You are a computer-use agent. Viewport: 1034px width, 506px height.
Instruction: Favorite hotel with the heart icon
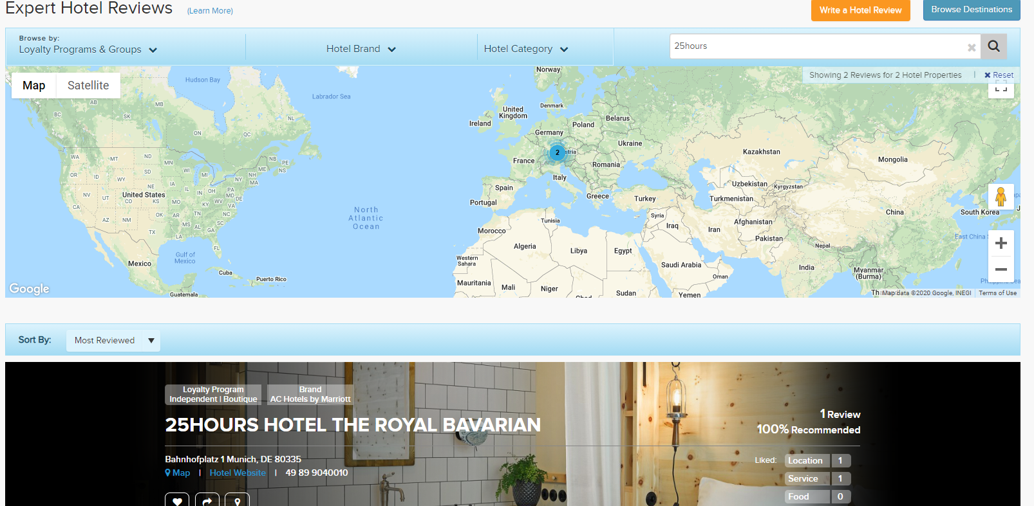tap(177, 501)
